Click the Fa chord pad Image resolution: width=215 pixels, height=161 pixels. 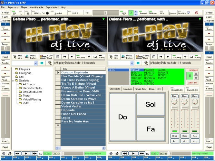[151, 129]
